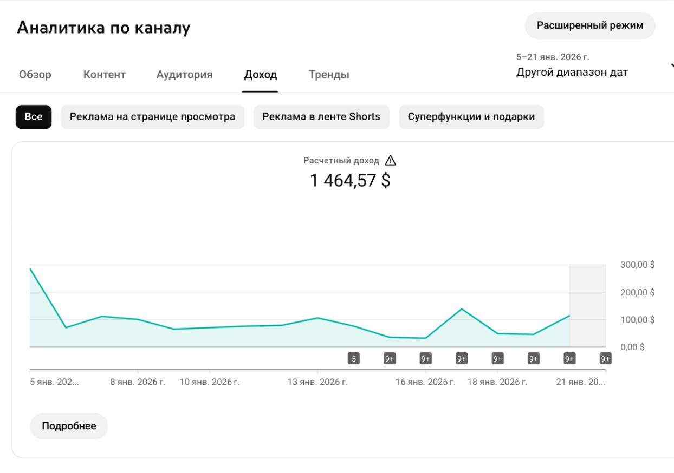Click the 1 464,57 $ estimated revenue value
This screenshot has height=473, width=674.
click(x=349, y=181)
